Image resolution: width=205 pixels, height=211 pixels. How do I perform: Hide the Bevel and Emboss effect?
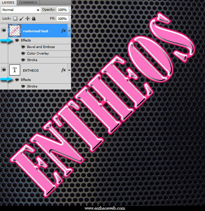pyautogui.click(x=23, y=47)
